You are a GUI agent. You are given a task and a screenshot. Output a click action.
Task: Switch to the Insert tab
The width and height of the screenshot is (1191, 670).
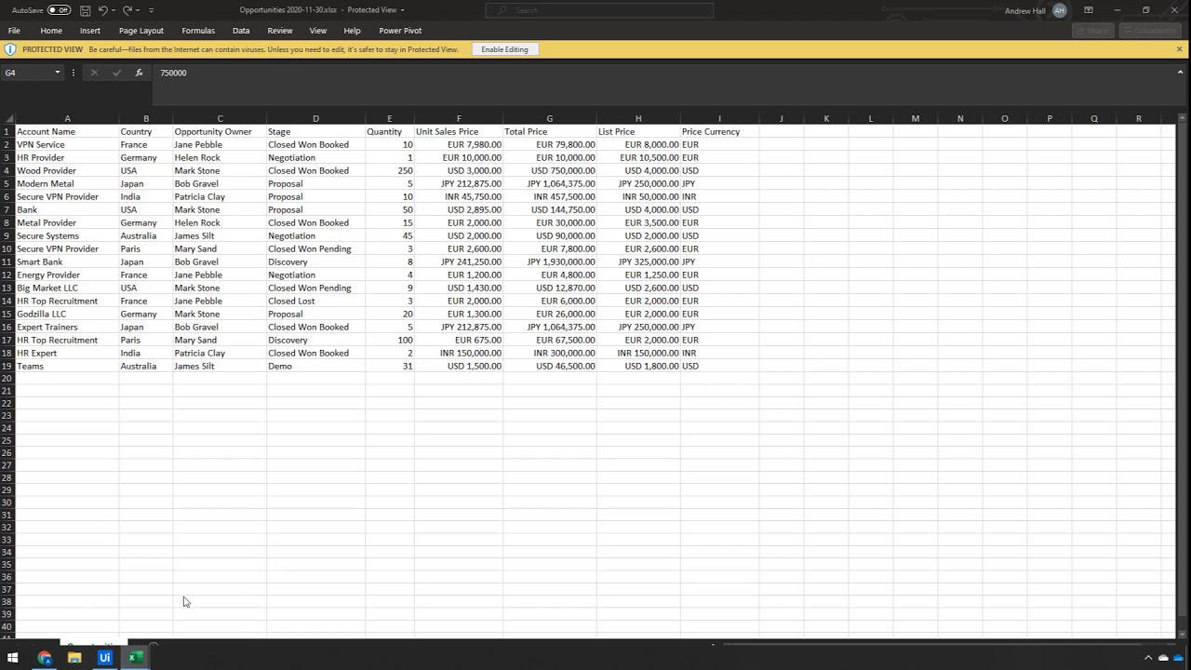point(90,31)
